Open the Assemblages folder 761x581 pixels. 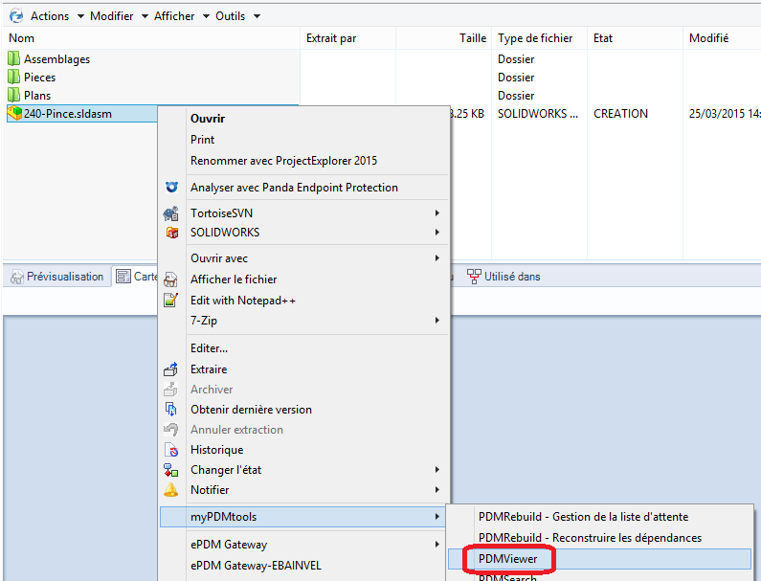point(56,59)
